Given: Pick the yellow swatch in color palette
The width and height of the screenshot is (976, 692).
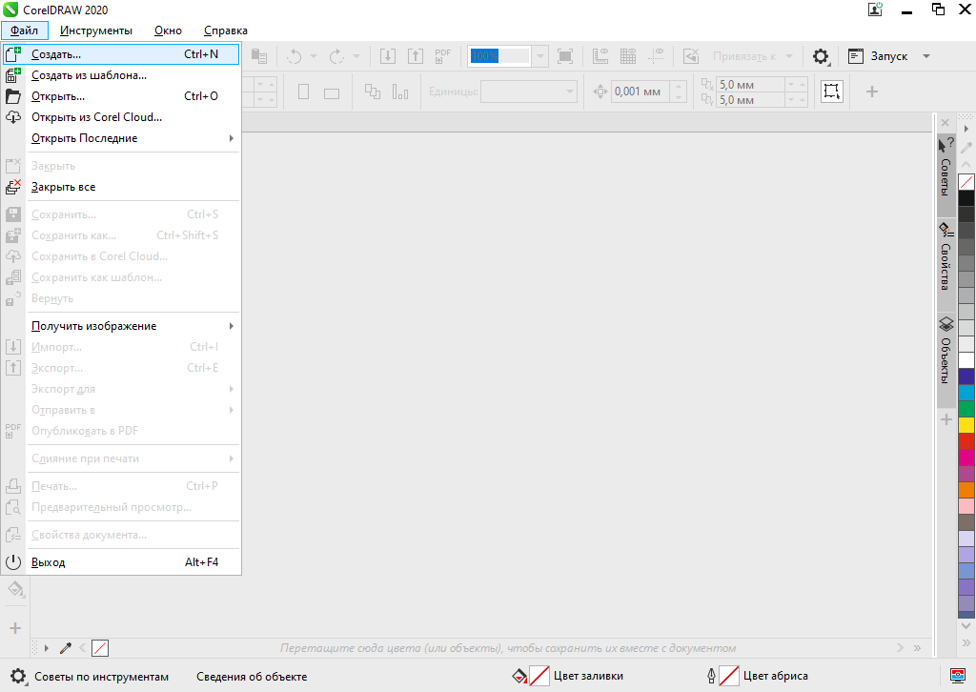Looking at the screenshot, I should click(966, 425).
